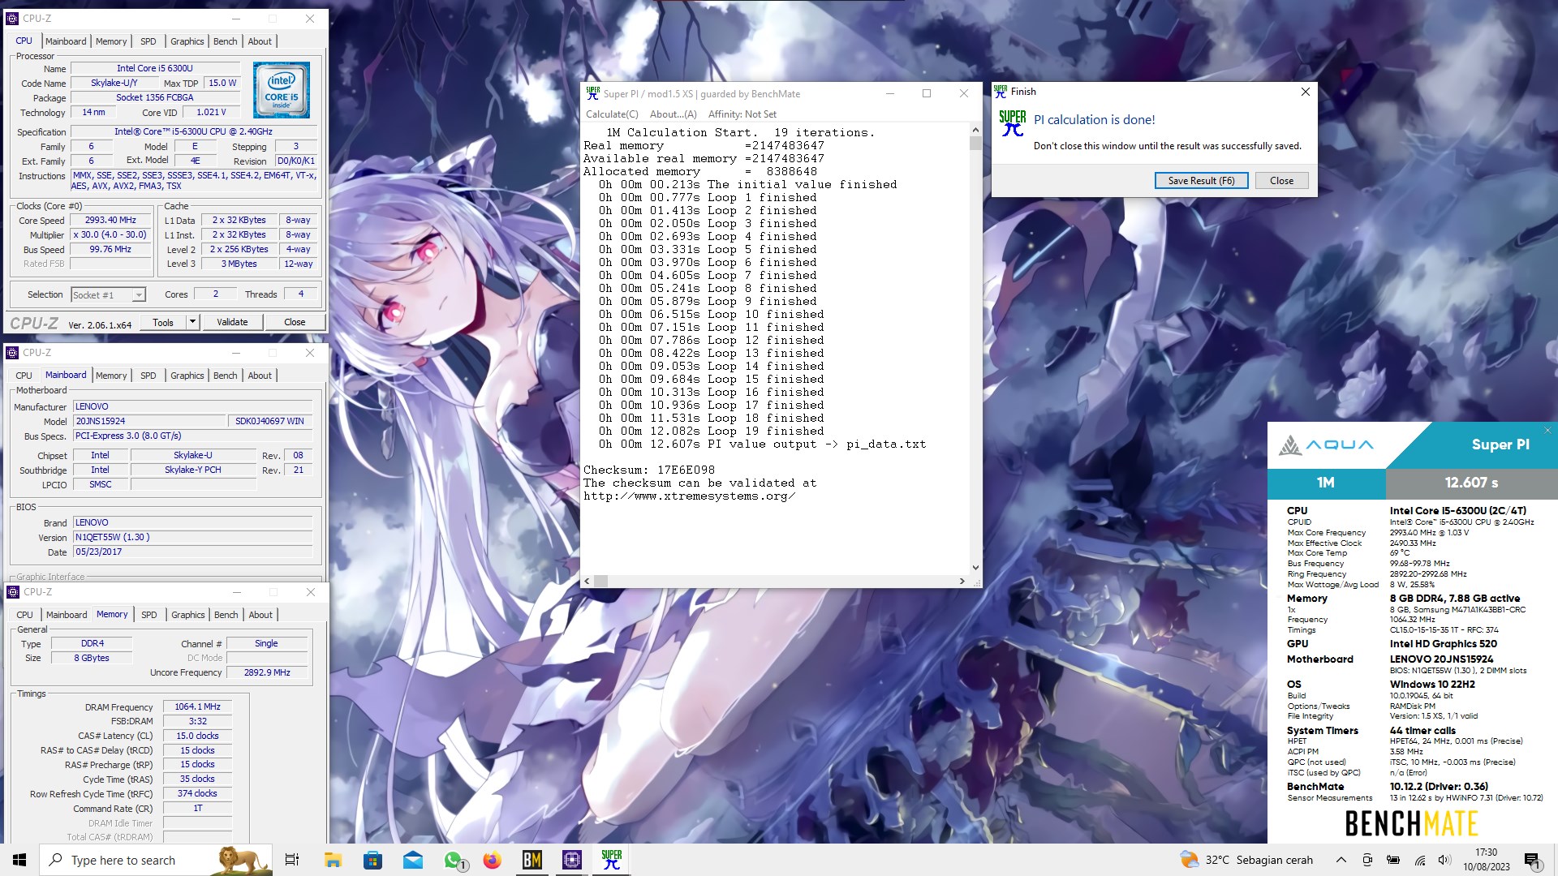Click the BIOS Version value N1QET55W
This screenshot has height=876, width=1558.
coord(192,537)
